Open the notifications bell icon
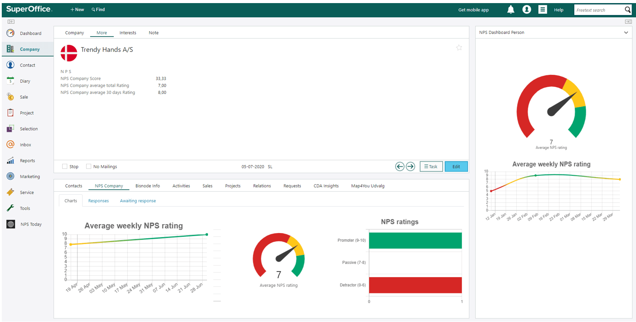Viewport: 636px width, 322px height. (511, 10)
